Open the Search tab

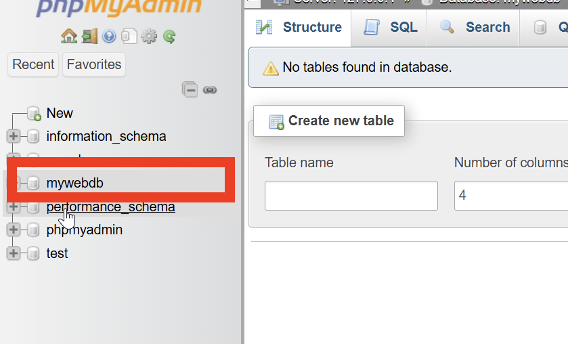tap(475, 28)
